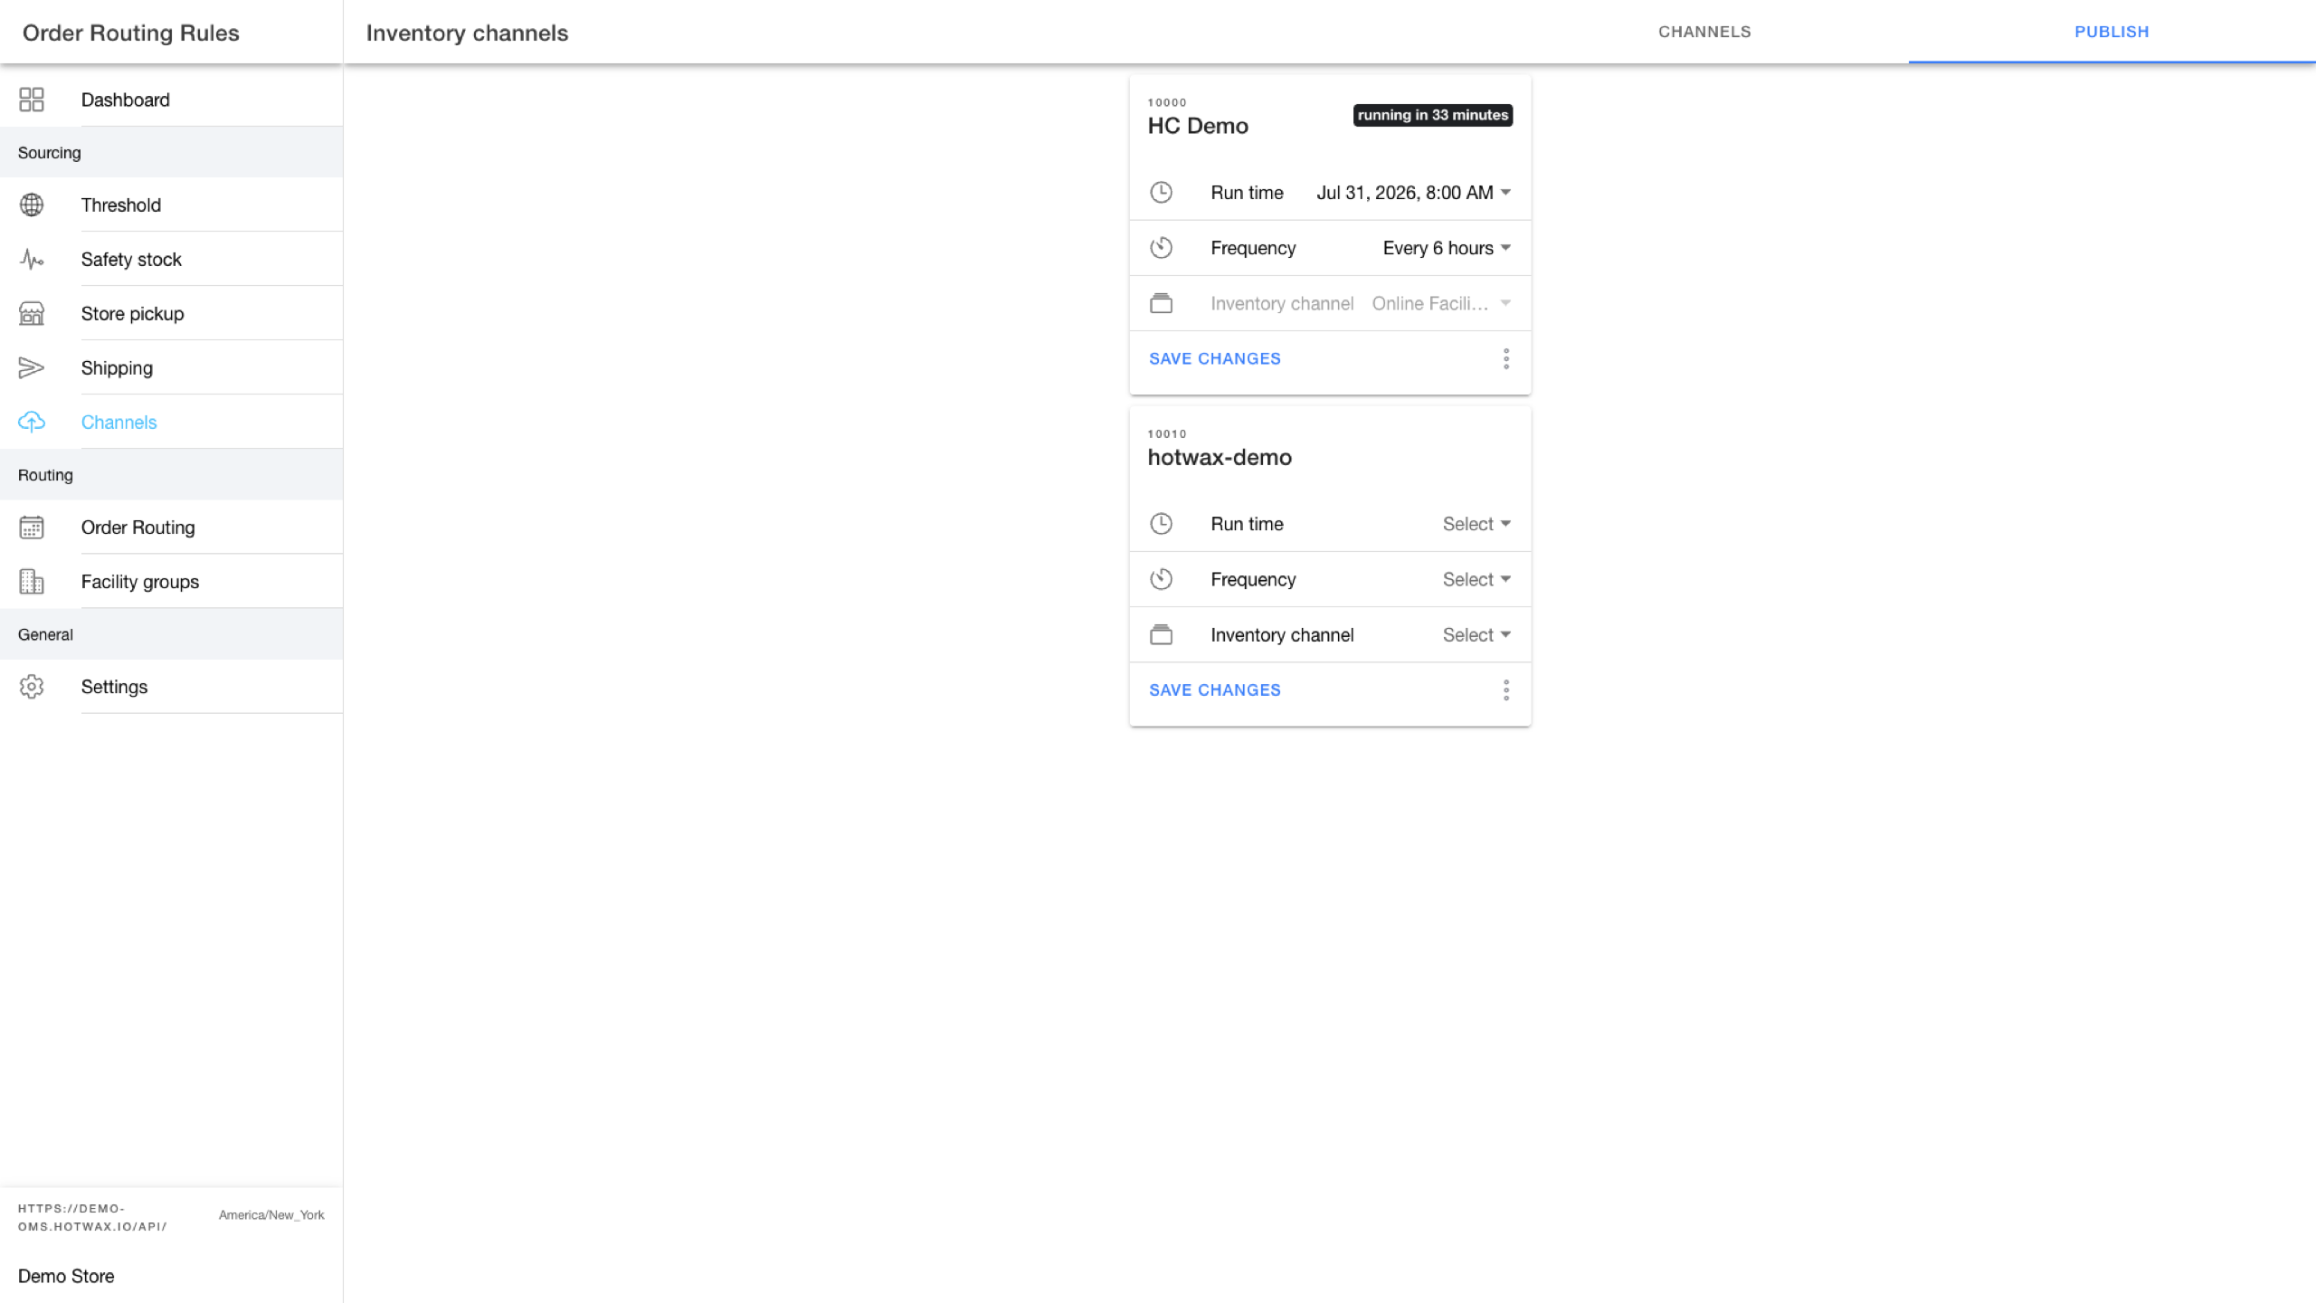Image resolution: width=2316 pixels, height=1303 pixels.
Task: Open Shipping in the sidebar
Action: coord(171,367)
